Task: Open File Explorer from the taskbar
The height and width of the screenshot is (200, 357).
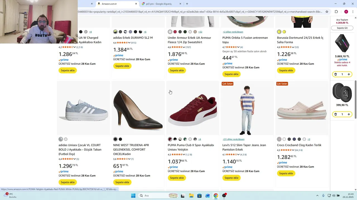Action: tap(191, 196)
